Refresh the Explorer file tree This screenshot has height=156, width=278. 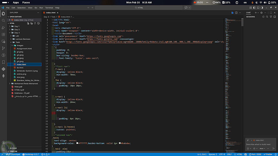tap(35, 23)
